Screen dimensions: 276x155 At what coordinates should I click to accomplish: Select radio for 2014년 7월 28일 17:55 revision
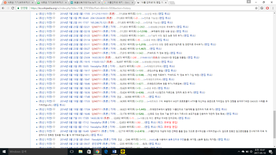click(54, 13)
